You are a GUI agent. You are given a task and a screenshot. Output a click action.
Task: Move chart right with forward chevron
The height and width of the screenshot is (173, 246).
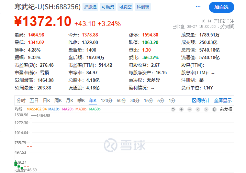point(206,109)
